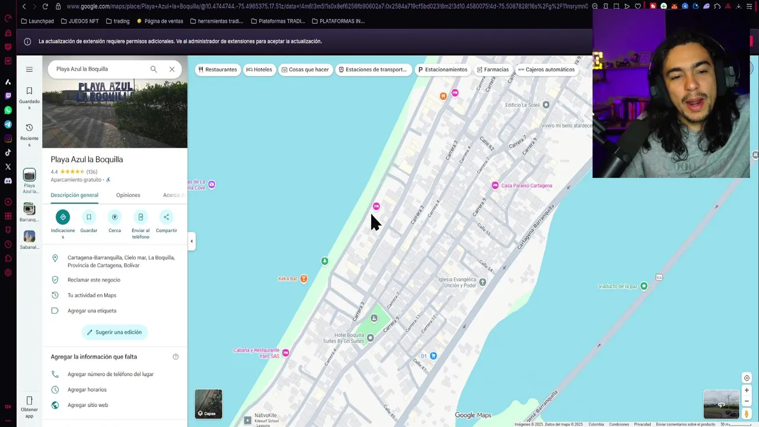Click Agregar número de teléfono del lugar
Viewport: 759px width, 427px height.
pyautogui.click(x=110, y=374)
